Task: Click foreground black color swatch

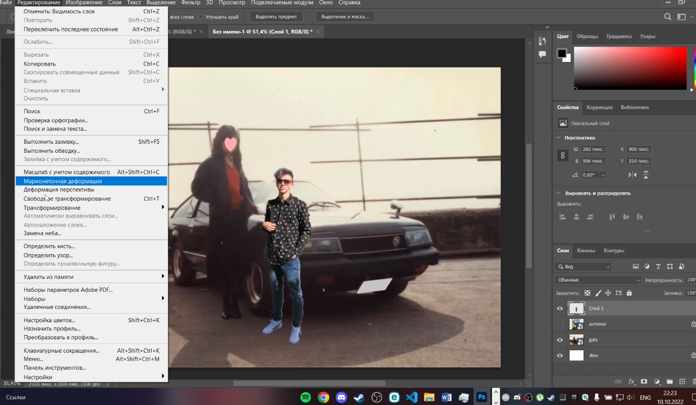Action: (562, 53)
